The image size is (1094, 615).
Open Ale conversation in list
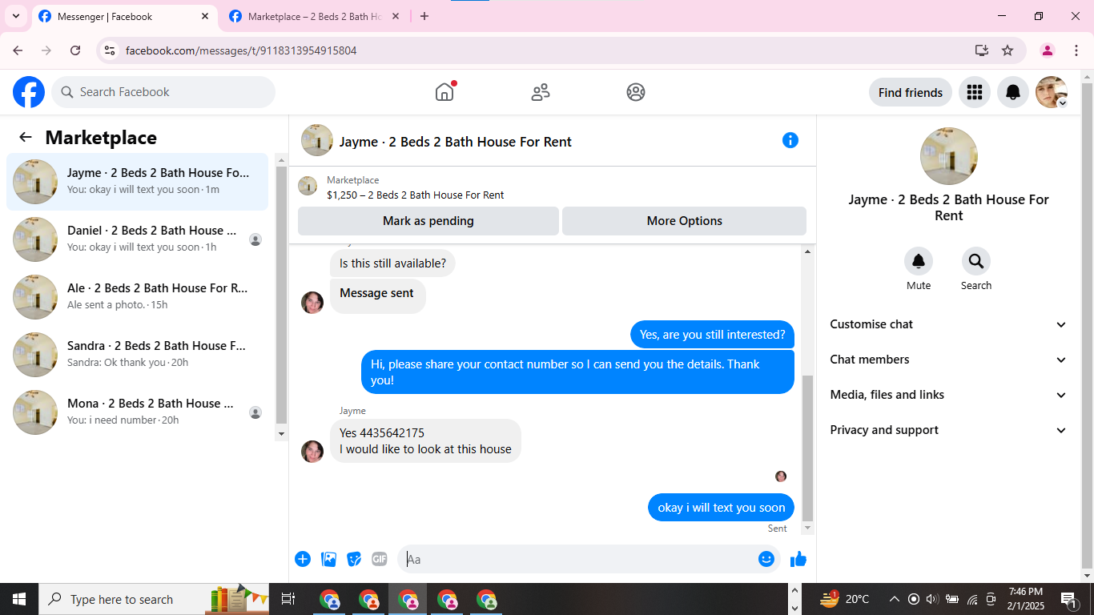coord(137,297)
